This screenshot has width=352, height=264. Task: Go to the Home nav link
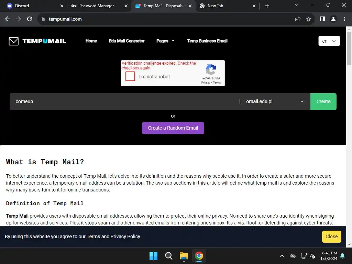(91, 41)
